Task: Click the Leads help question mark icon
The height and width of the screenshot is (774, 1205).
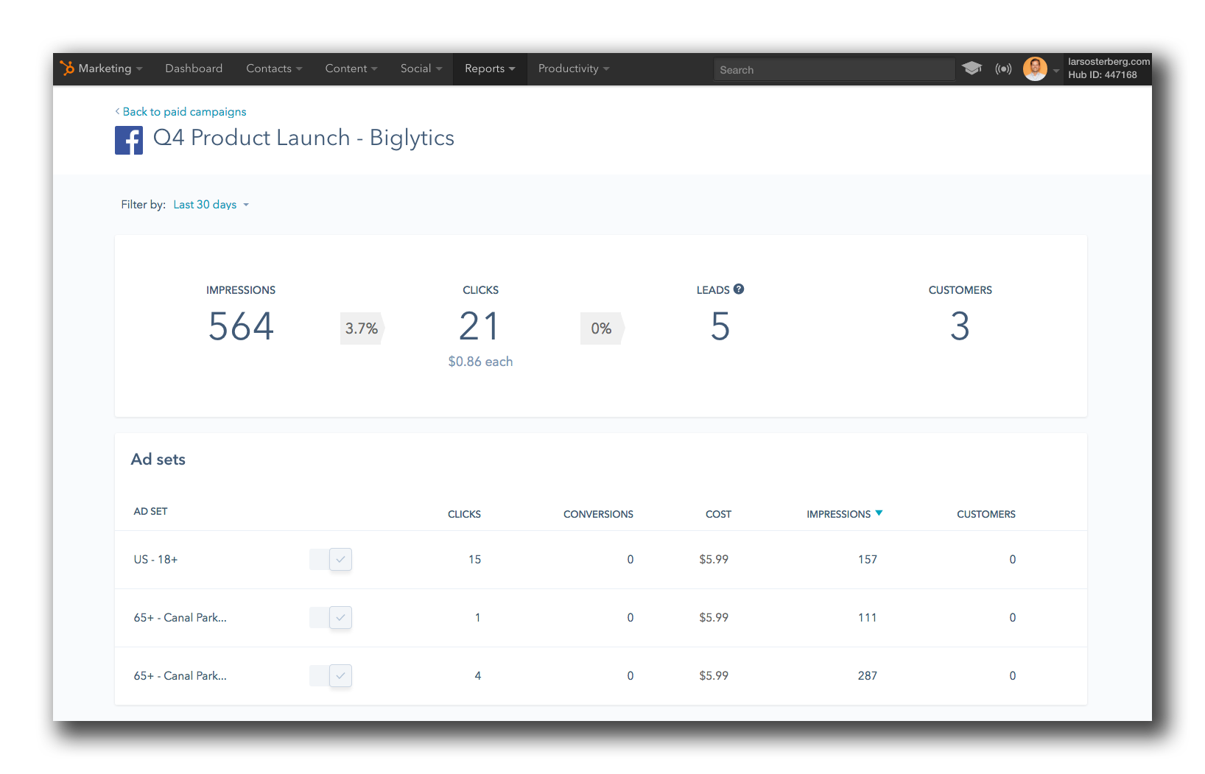Action: click(x=739, y=289)
